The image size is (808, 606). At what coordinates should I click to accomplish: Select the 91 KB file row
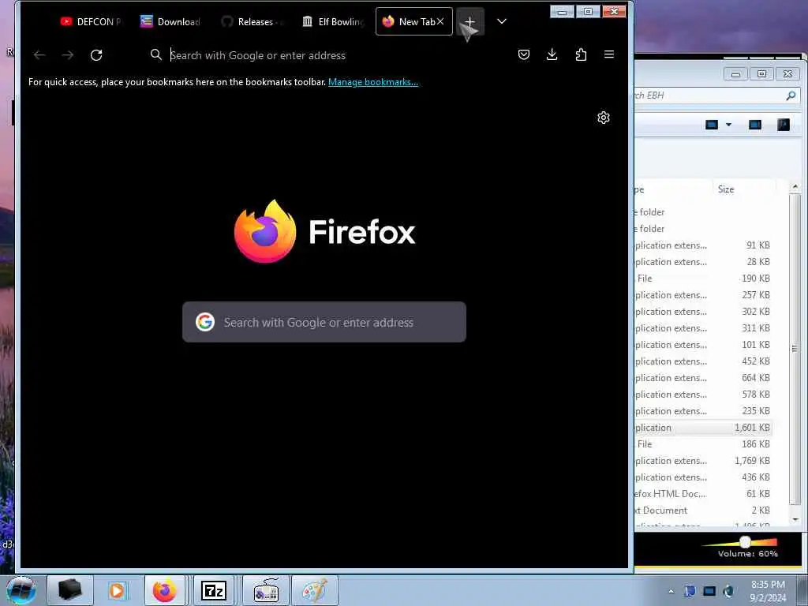click(x=703, y=245)
